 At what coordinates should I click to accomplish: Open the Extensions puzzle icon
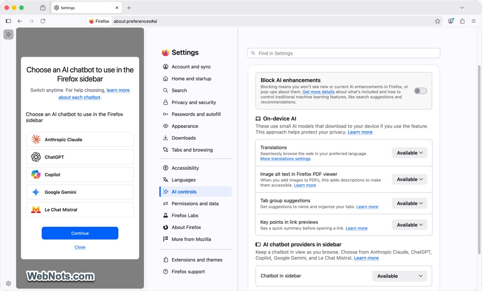(x=463, y=21)
